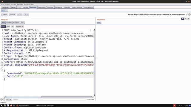
Task: Open the request Headers tab
Action: [x=16, y=23]
